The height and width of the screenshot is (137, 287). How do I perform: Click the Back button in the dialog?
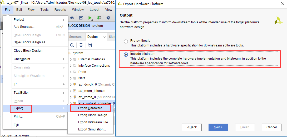tap(192, 127)
